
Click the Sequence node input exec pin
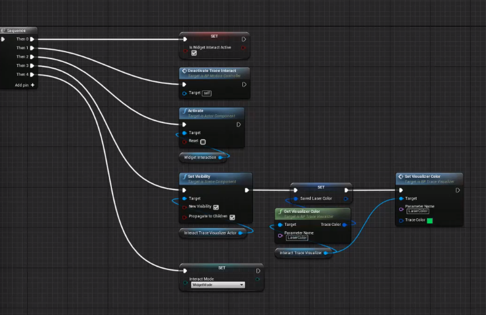3,39
